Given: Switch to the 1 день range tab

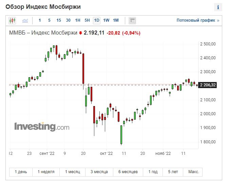Looking at the screenshot, I should click(x=21, y=172).
